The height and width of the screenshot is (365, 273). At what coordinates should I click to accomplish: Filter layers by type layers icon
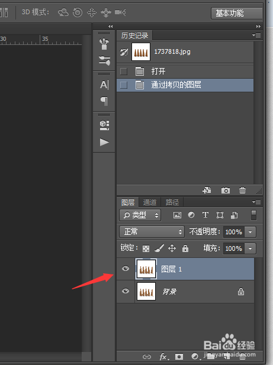205,215
